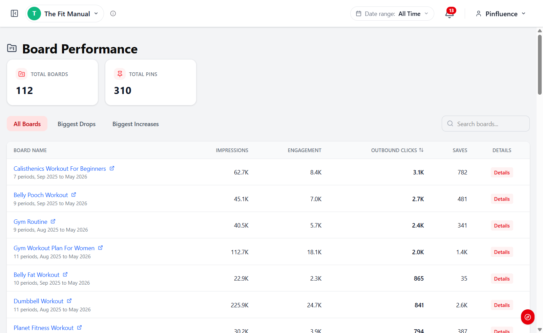Open external link icon for Gym Routine
Image resolution: width=543 pixels, height=333 pixels.
(x=53, y=221)
